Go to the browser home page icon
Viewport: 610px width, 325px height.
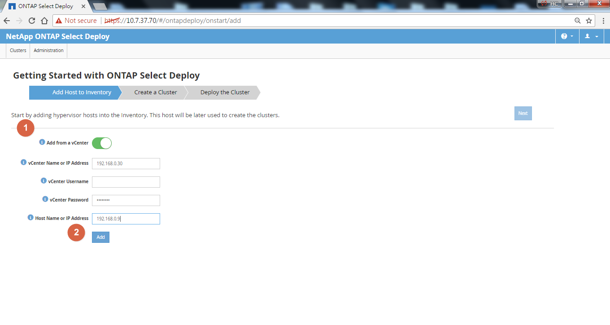click(44, 21)
